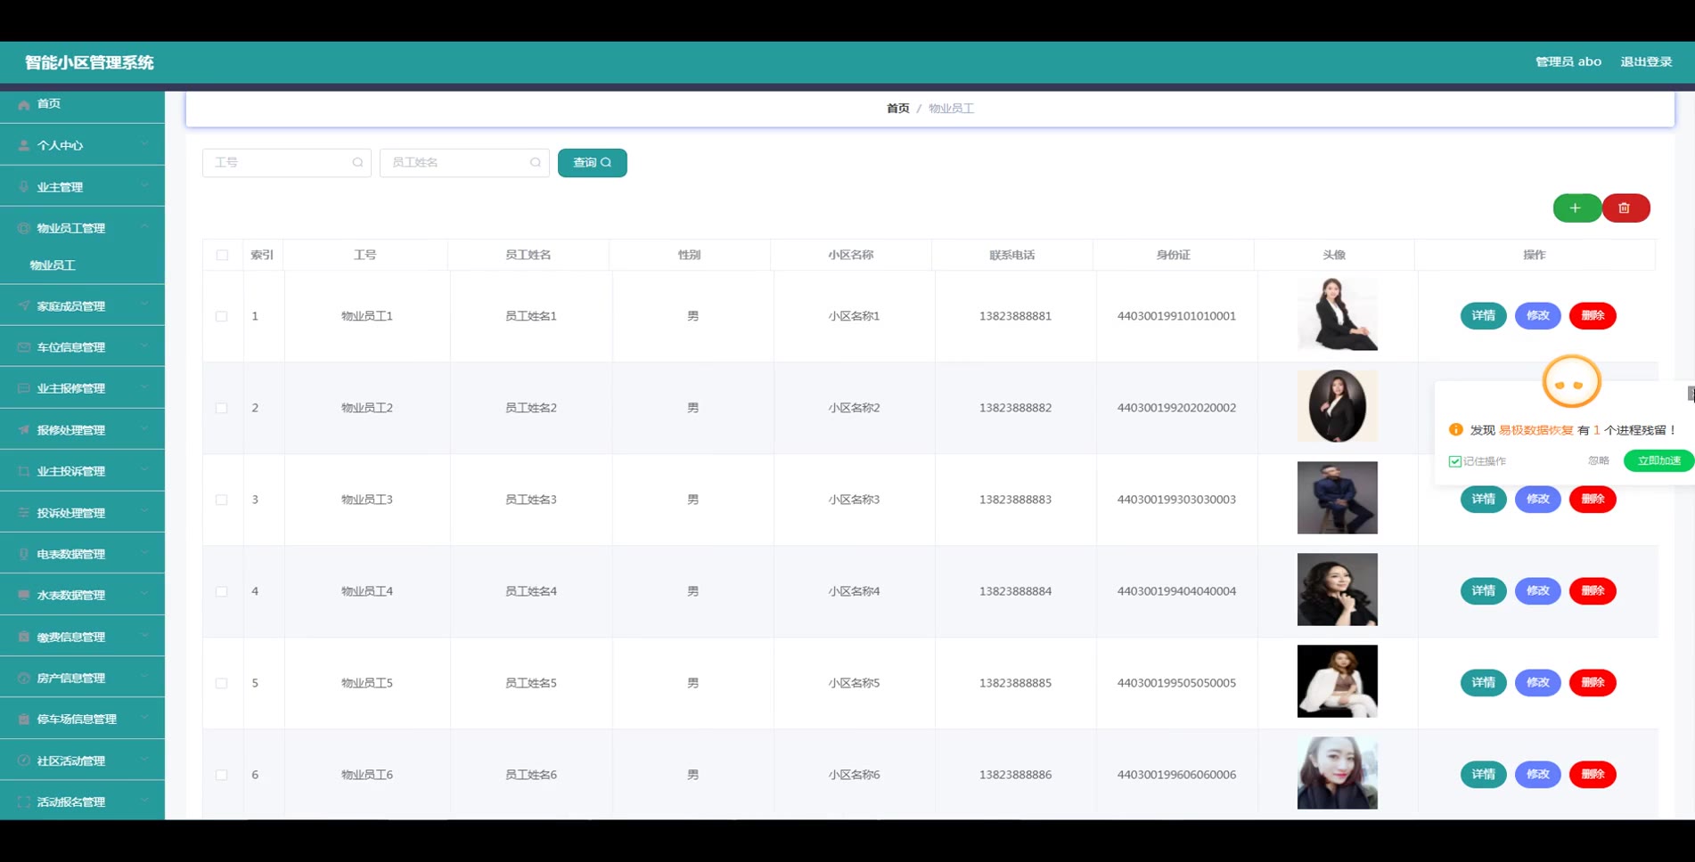This screenshot has width=1695, height=862.
Task: Click the 查询 search button
Action: [592, 163]
